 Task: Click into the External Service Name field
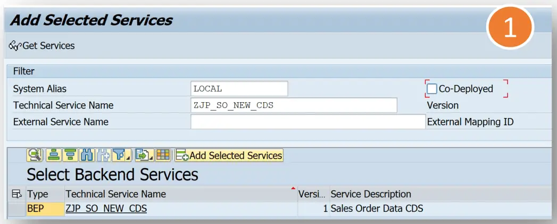(x=307, y=122)
